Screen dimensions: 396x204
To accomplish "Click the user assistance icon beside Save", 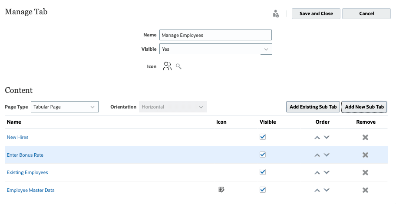I will (276, 14).
